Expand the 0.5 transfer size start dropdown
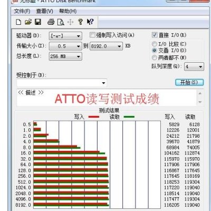The image size is (211, 211). [x=65, y=46]
